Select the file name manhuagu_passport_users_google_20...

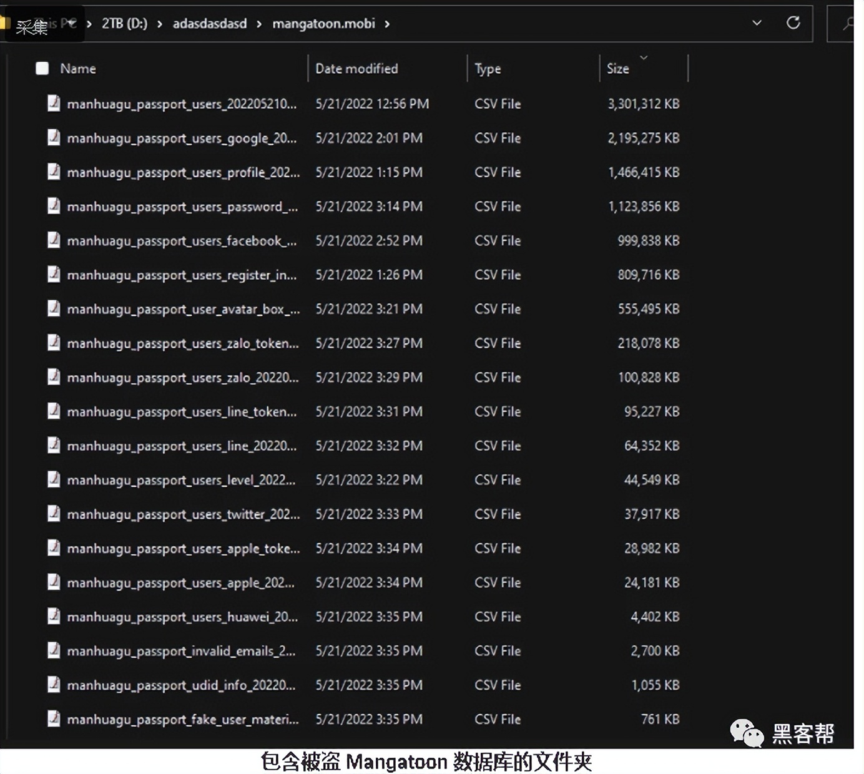(182, 138)
